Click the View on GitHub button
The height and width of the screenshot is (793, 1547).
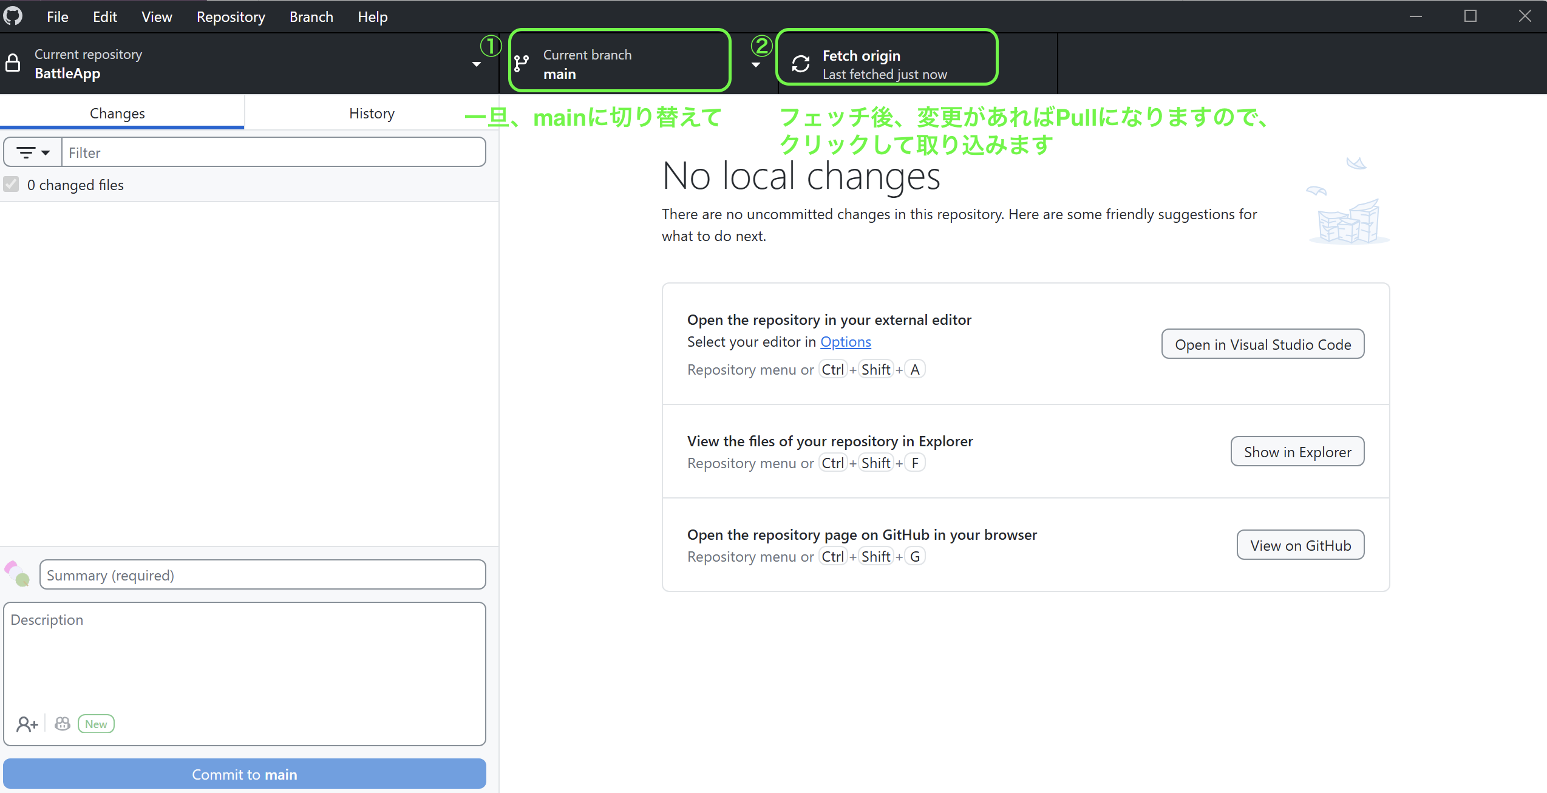click(1300, 545)
